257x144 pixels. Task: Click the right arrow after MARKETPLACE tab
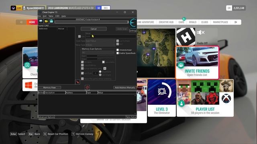point(236,22)
